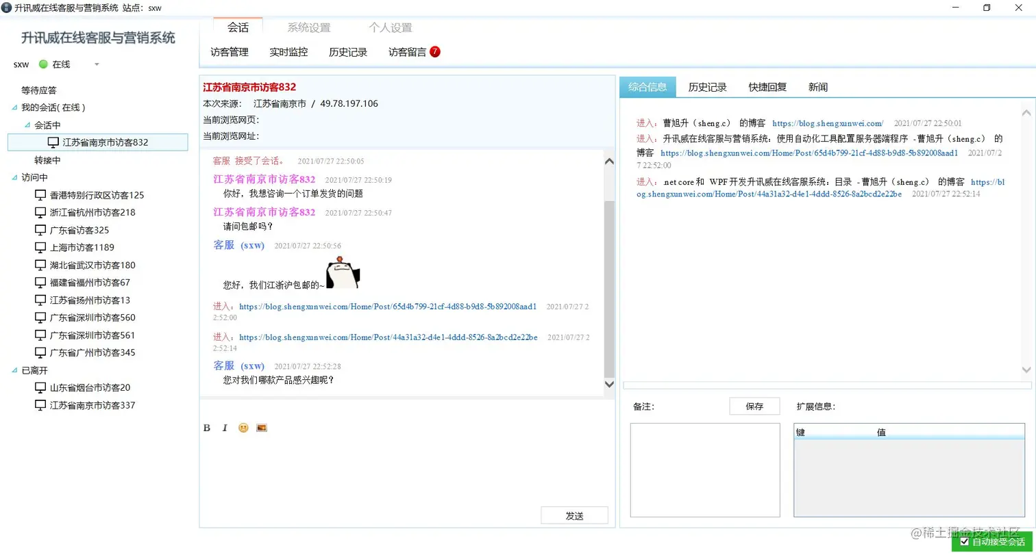The width and height of the screenshot is (1036, 555).
Task: Click monitor icon beside 山东省烟台市访客20
Action: coord(40,387)
